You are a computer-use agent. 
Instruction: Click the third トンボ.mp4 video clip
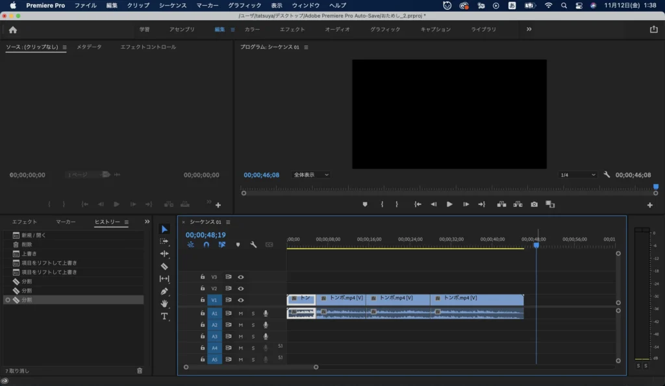click(397, 298)
